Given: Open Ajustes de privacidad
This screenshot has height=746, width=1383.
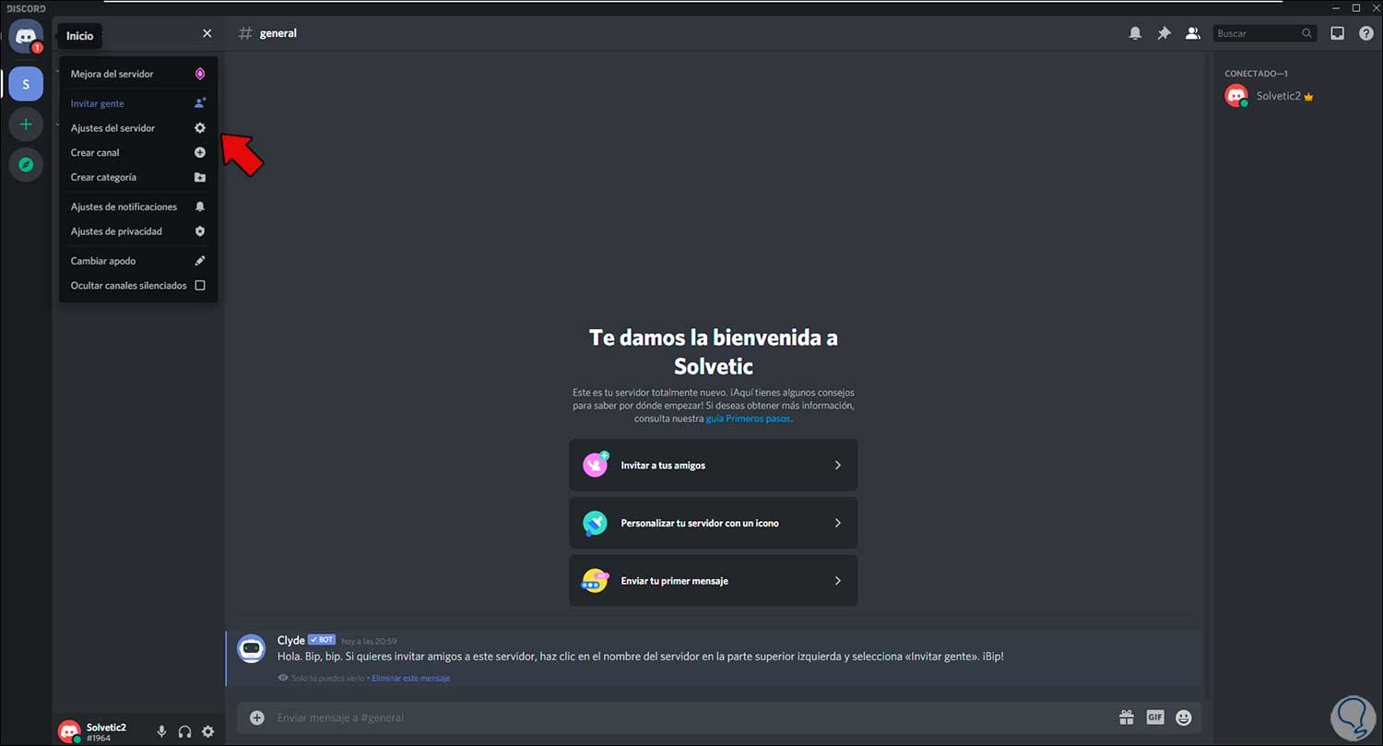Looking at the screenshot, I should pos(138,231).
